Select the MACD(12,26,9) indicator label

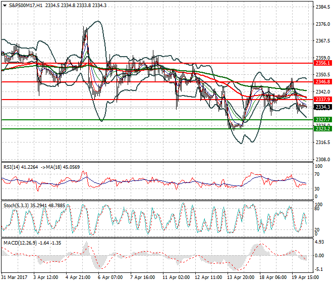[32, 243]
